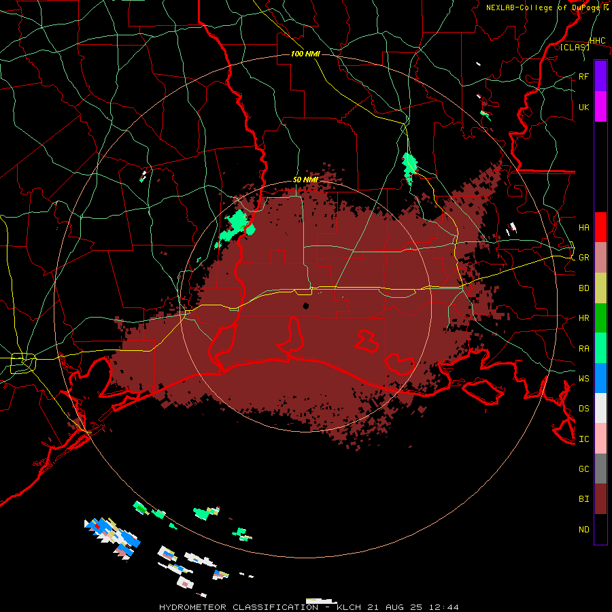Viewport: 612px width, 612px height.
Task: Click the 'BI' legend label
Action: 583,499
